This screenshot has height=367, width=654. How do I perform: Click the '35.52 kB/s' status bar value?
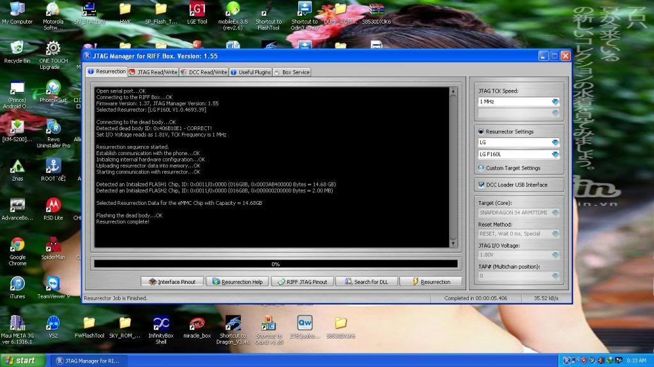(x=546, y=298)
